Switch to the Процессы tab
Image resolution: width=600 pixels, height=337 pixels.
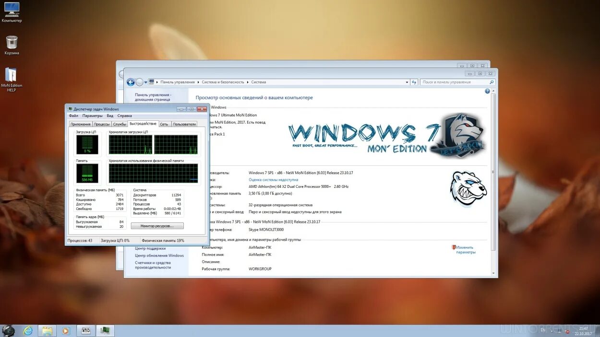tap(102, 124)
